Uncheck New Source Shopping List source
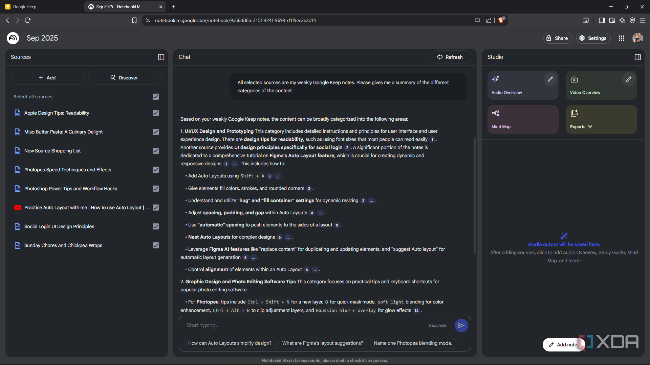This screenshot has width=650, height=365. [156, 151]
